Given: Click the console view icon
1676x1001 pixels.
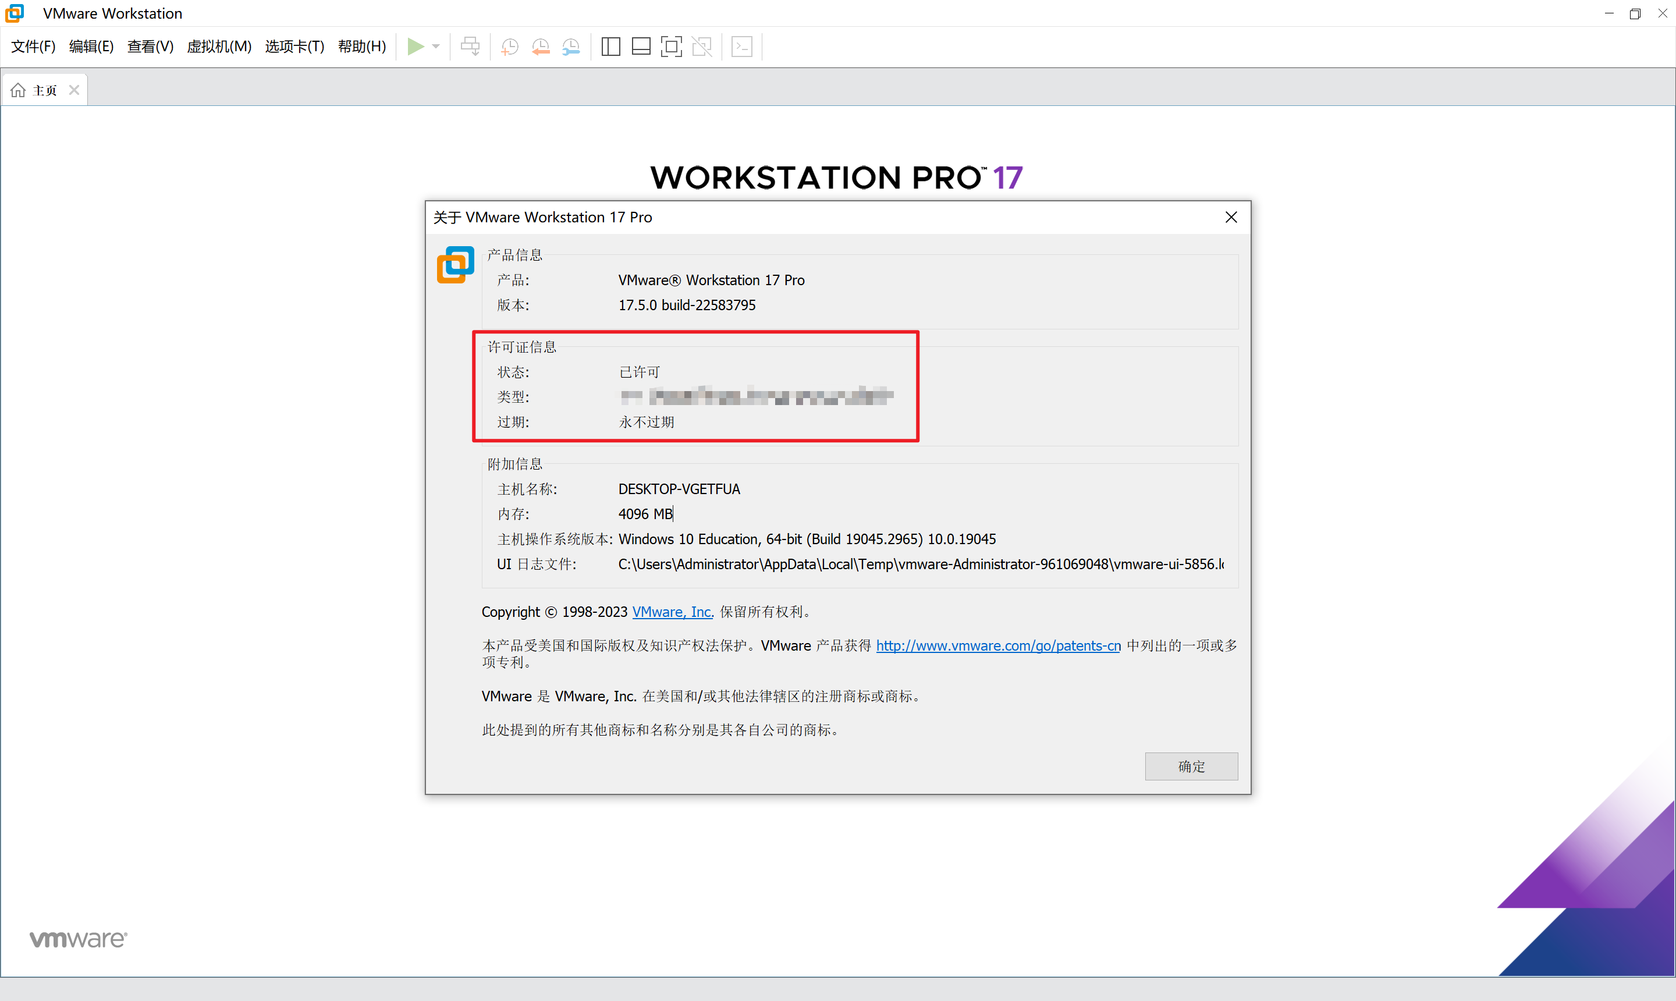Looking at the screenshot, I should tap(742, 47).
